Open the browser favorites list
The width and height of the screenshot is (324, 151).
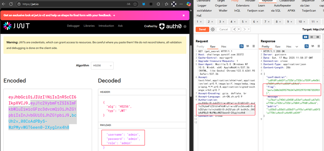coord(167,4)
